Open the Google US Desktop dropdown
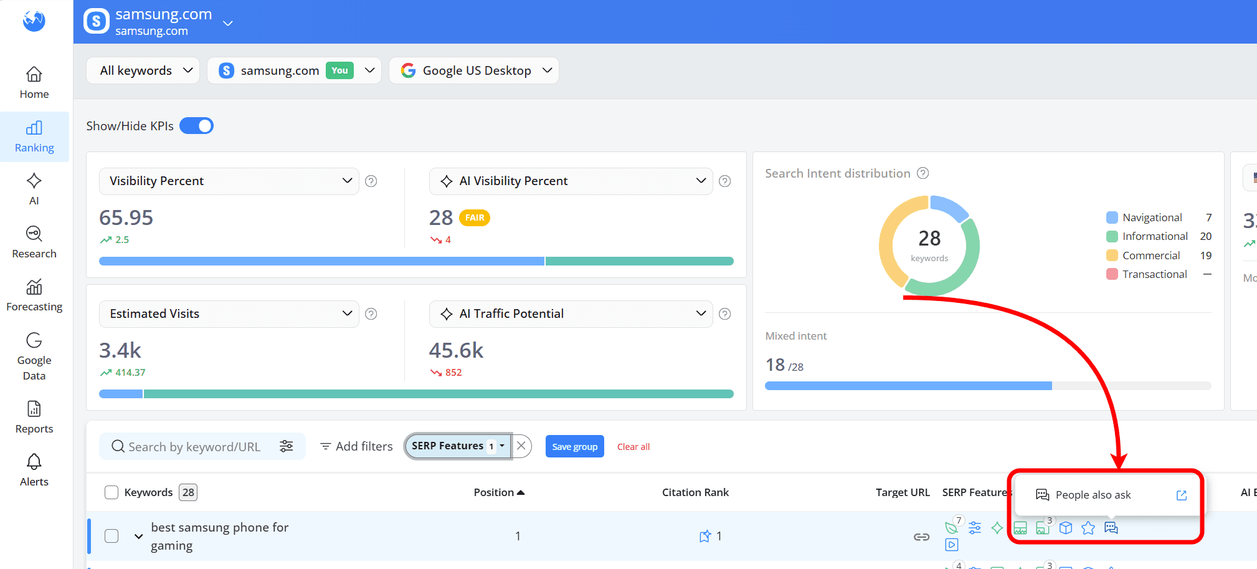 pyautogui.click(x=473, y=70)
